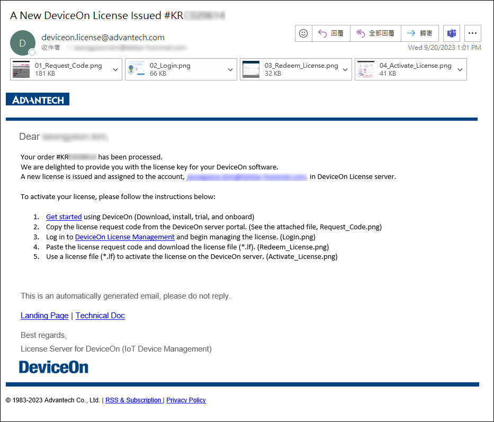The height and width of the screenshot is (422, 494).
Task: Click the 04_Activate_License.png file name
Action: point(415,66)
